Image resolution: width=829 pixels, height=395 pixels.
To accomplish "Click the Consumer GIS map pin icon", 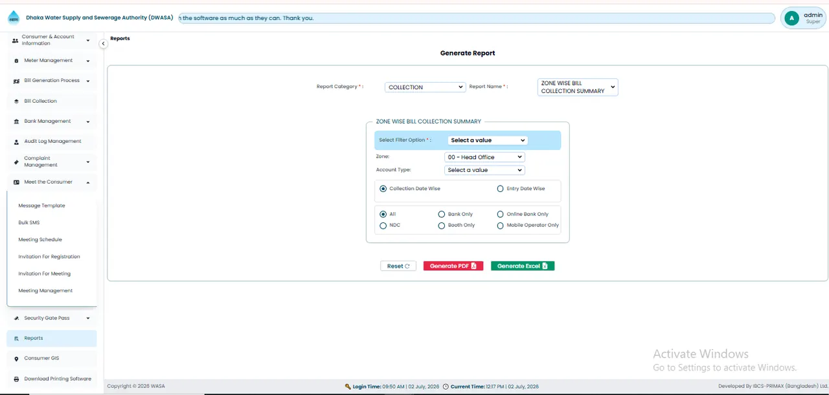I will coord(16,359).
